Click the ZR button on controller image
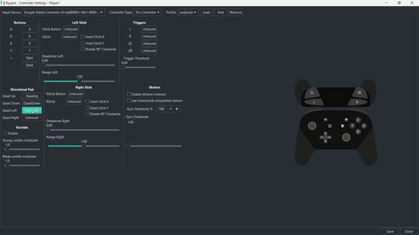This screenshot has width=419, height=235. click(359, 93)
